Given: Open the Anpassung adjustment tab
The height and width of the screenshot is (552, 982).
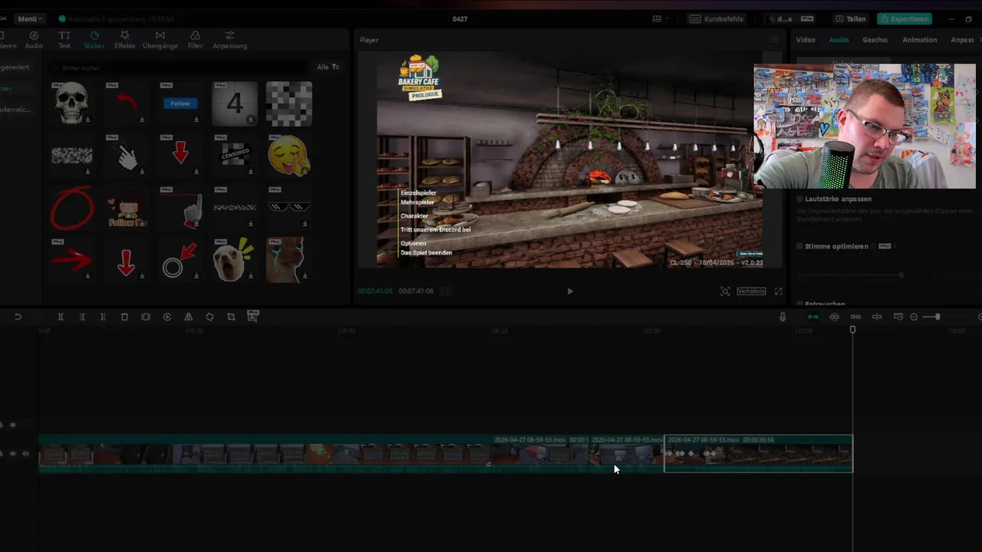Looking at the screenshot, I should point(229,40).
